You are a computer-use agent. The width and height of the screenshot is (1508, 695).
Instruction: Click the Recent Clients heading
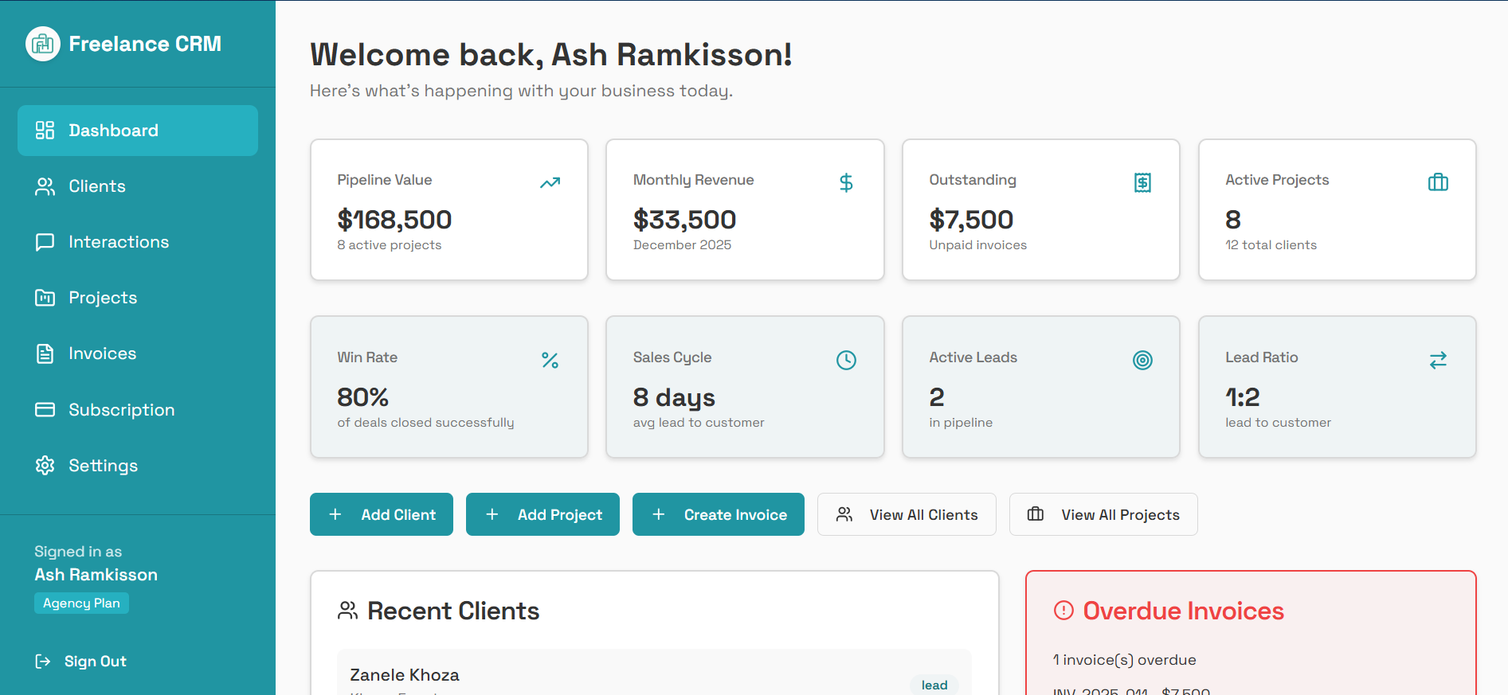[x=453, y=611]
